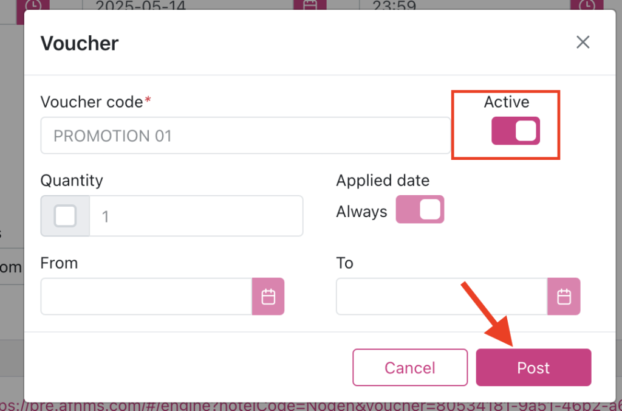Open the From date calendar picker

click(x=268, y=297)
